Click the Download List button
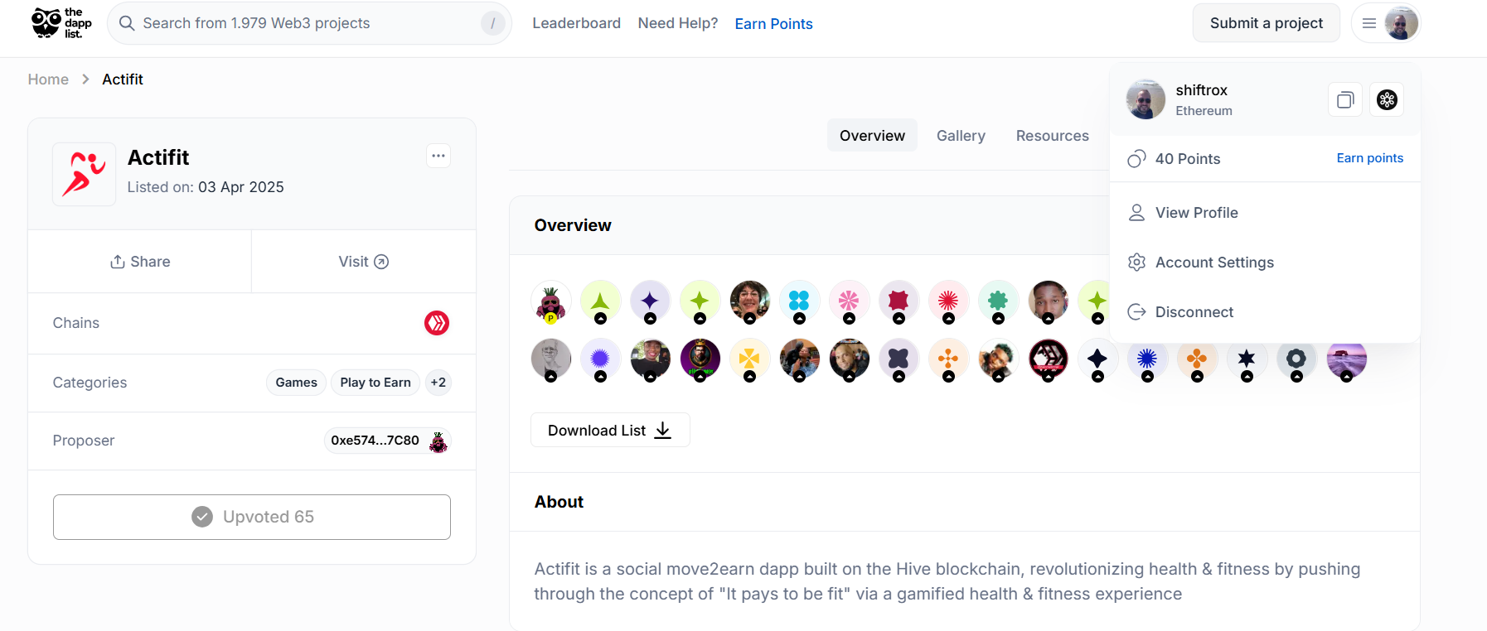Viewport: 1487px width, 631px height. tap(610, 430)
